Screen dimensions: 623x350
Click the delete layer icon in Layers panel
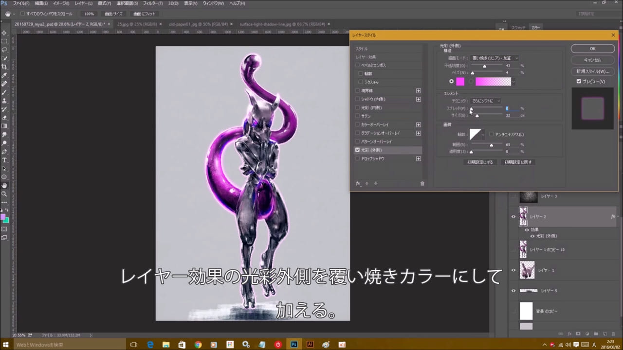(x=613, y=334)
